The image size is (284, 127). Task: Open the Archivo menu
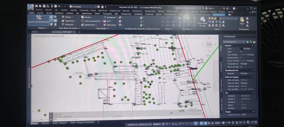tap(39, 10)
